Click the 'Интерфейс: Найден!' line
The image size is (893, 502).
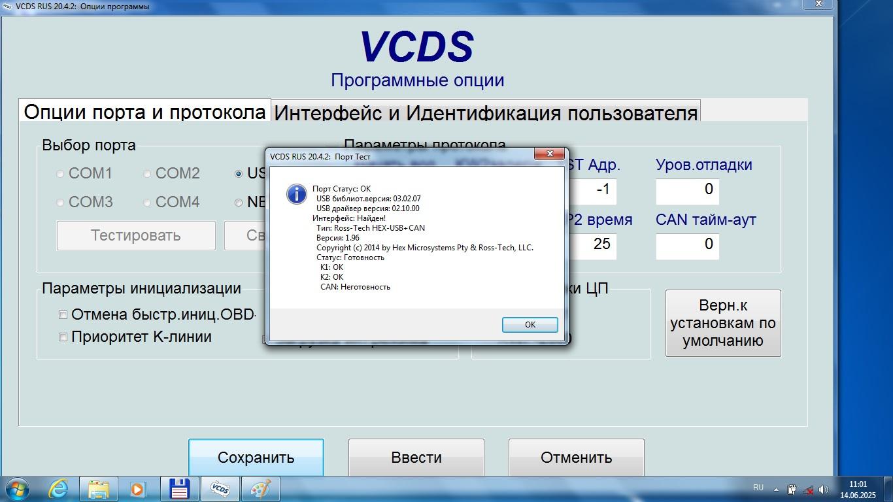pos(349,218)
